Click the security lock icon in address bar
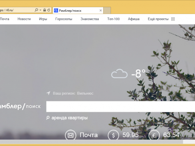 (x=44, y=10)
